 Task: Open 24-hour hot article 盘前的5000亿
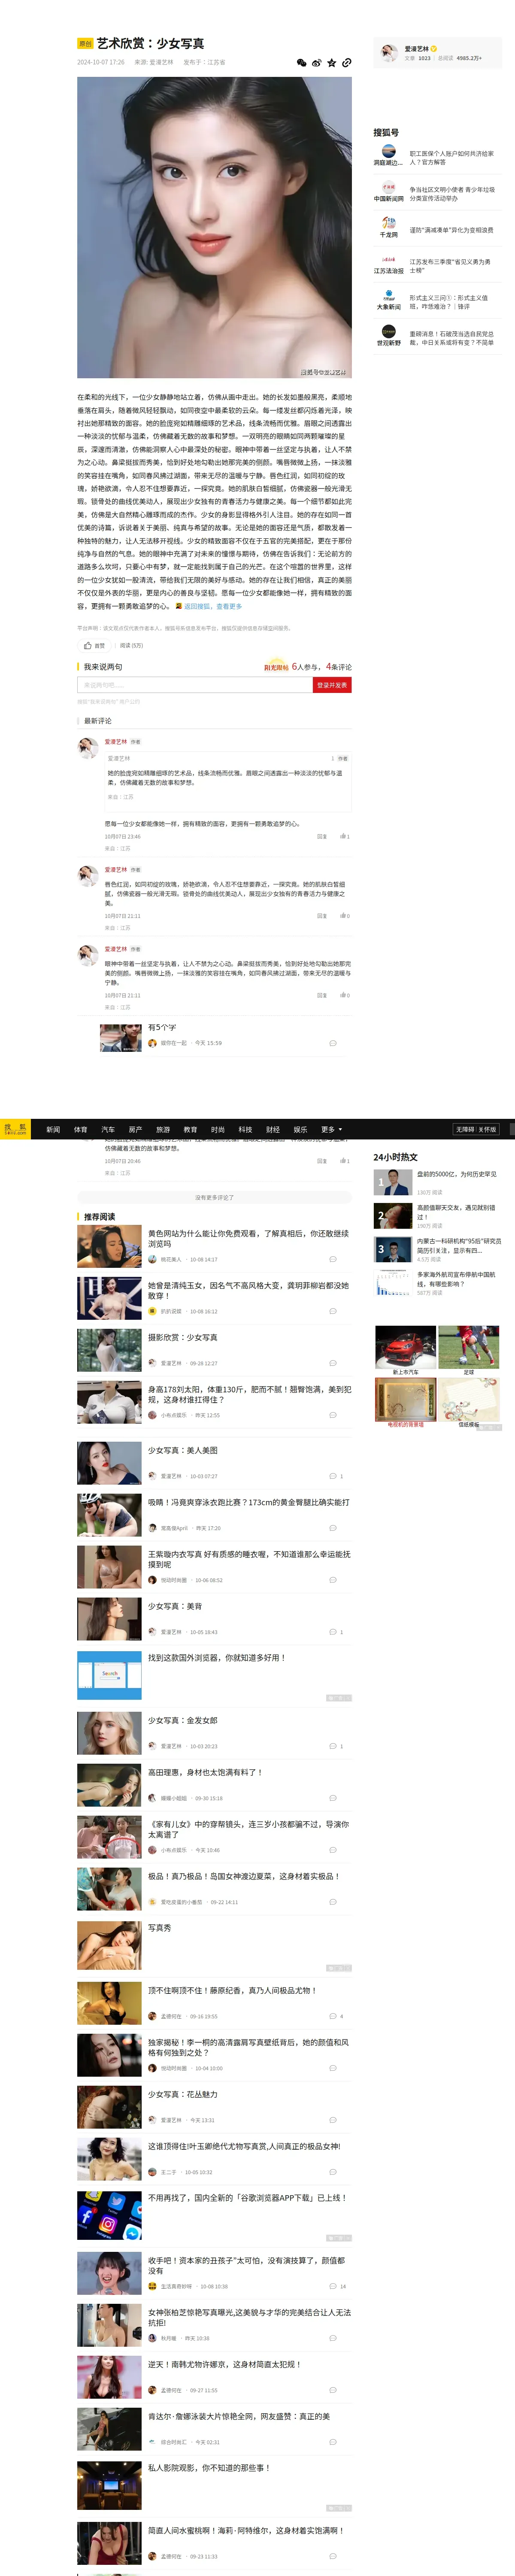456,1174
